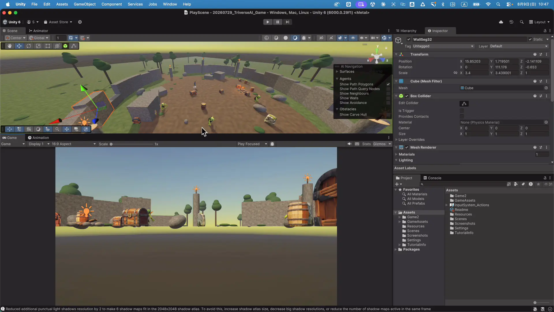The image size is (554, 312).
Task: Open Transform component help icon
Action: [535, 54]
